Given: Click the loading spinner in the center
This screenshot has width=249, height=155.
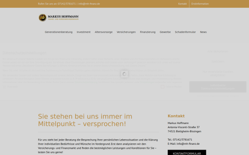Looking at the screenshot, I should click(124, 74).
